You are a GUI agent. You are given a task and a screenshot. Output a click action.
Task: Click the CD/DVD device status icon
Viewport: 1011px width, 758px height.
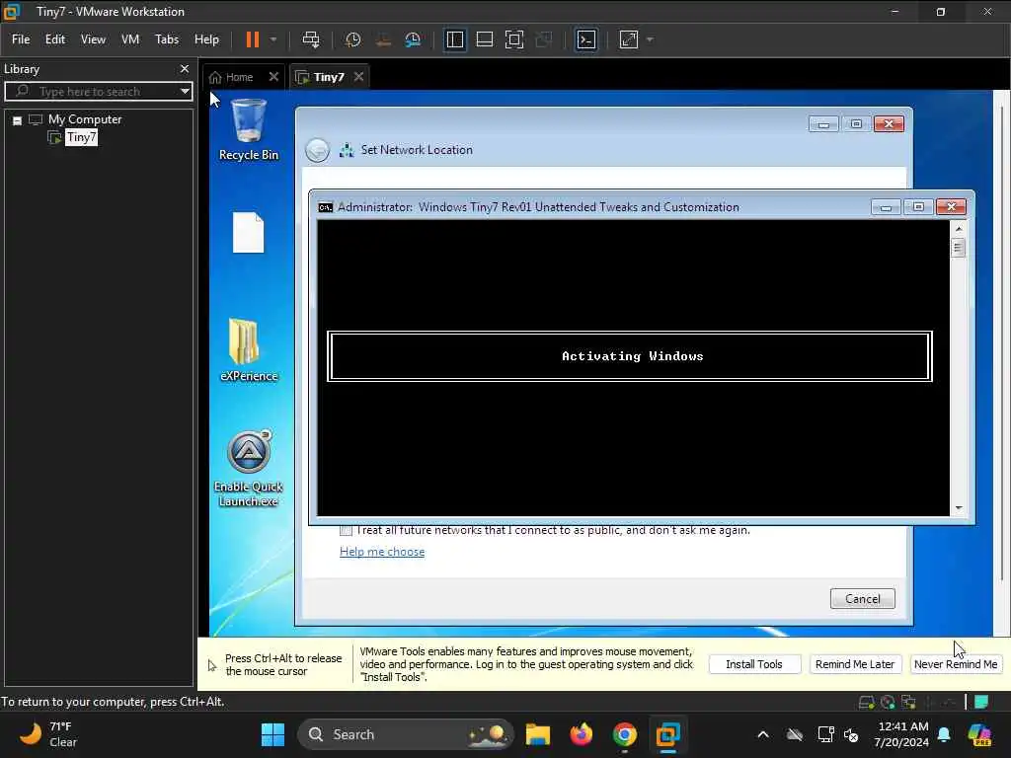888,702
